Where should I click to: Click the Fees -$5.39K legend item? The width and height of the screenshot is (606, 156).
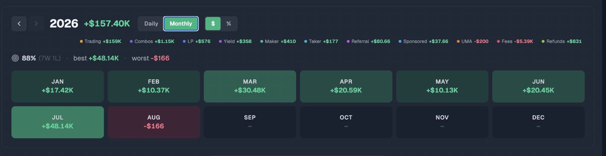515,41
